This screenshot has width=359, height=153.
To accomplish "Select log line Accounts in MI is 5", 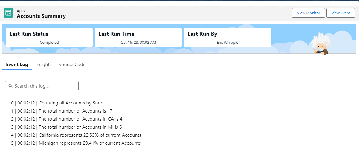I will 179,127.
